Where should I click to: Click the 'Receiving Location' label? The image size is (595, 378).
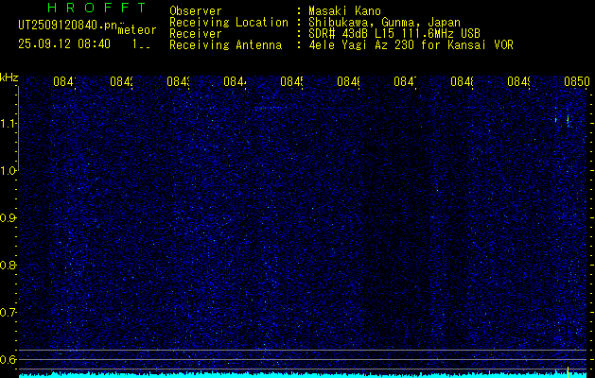click(229, 23)
